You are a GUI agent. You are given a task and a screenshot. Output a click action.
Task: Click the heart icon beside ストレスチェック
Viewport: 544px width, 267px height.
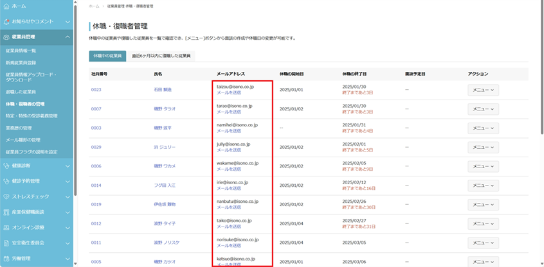coord(6,196)
